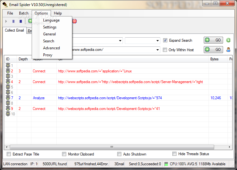Click the green plus add icon beside Expand Search GO
The image size is (237, 170).
(228, 40)
